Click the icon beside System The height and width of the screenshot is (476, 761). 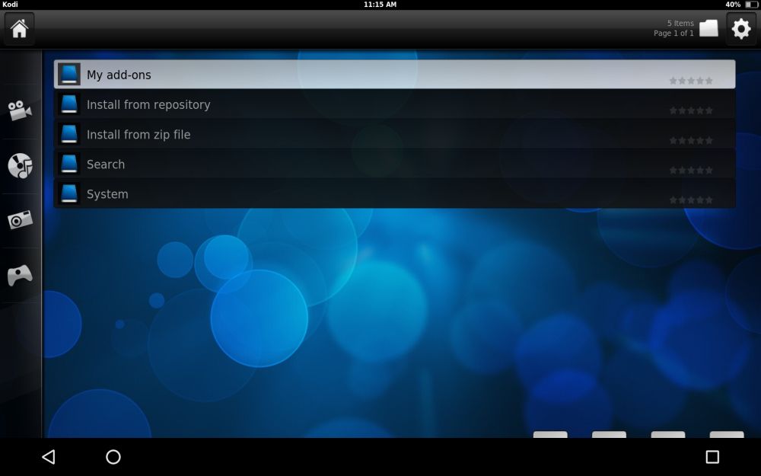tap(69, 193)
